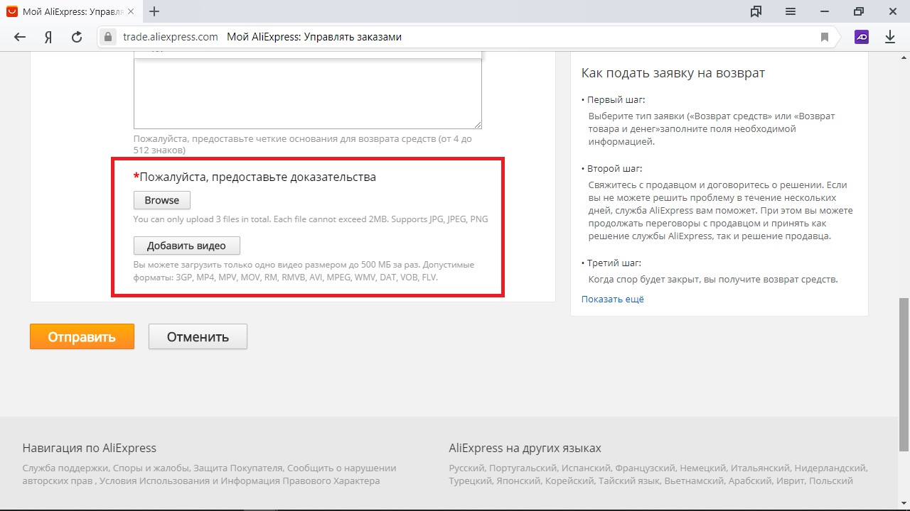Reload the page with the refresh icon
Viewport: 910px width, 511px height.
point(77,37)
